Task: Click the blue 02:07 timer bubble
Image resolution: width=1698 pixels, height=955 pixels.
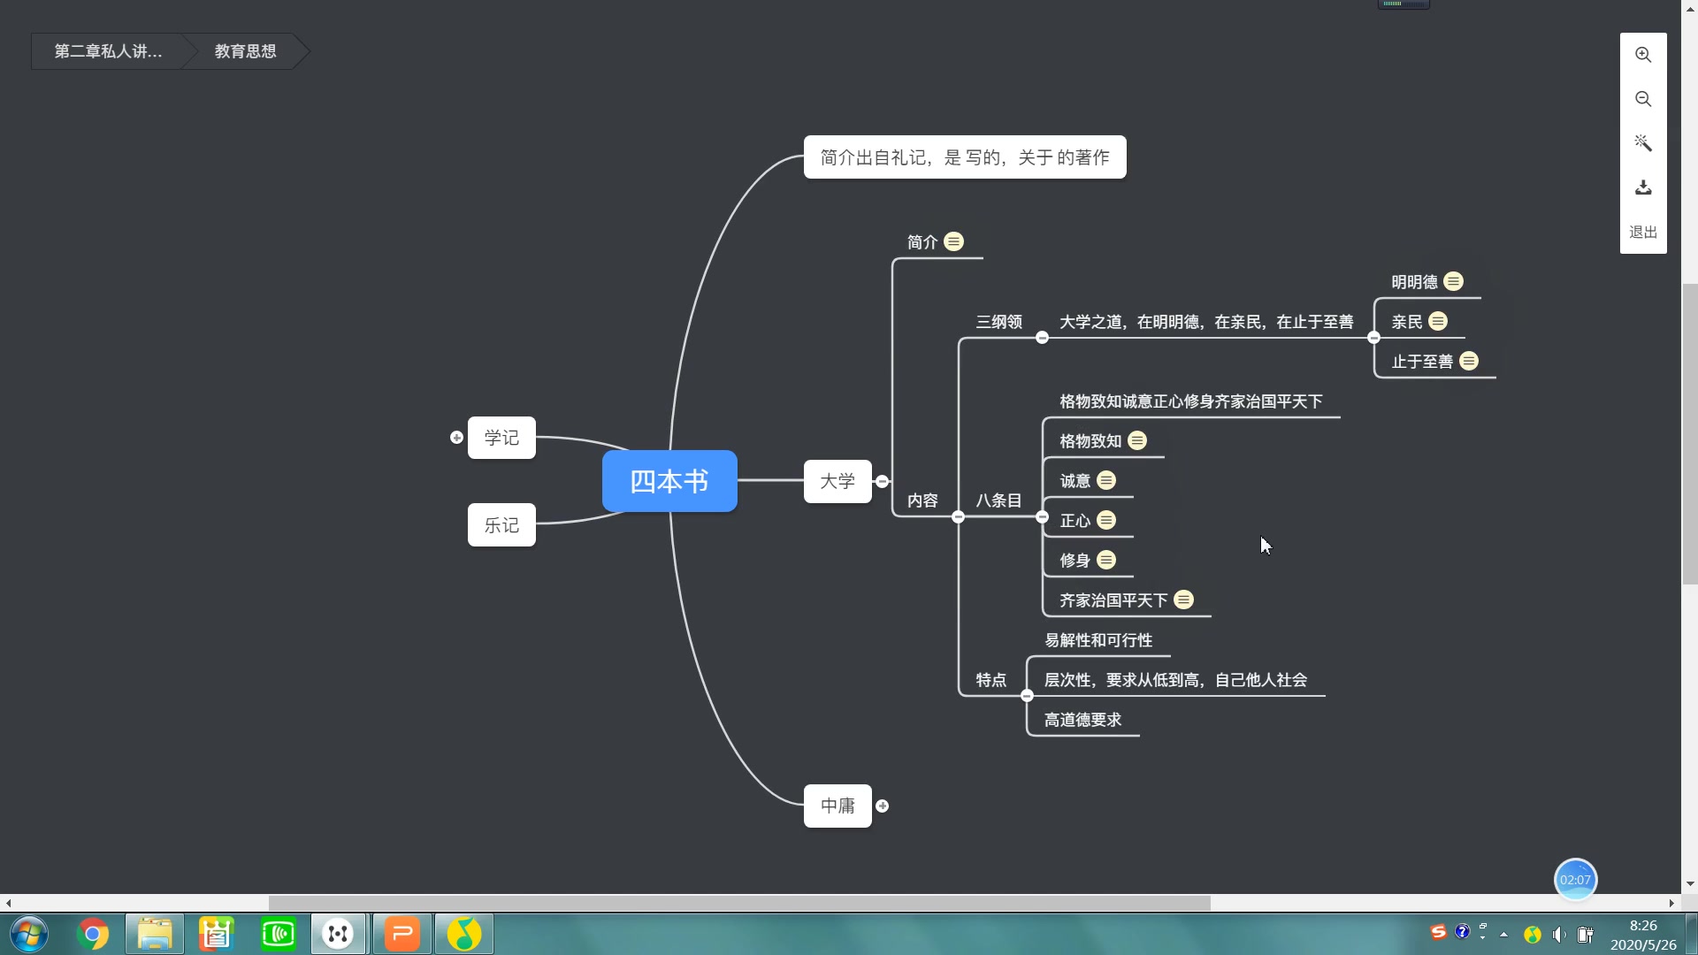Action: tap(1575, 880)
